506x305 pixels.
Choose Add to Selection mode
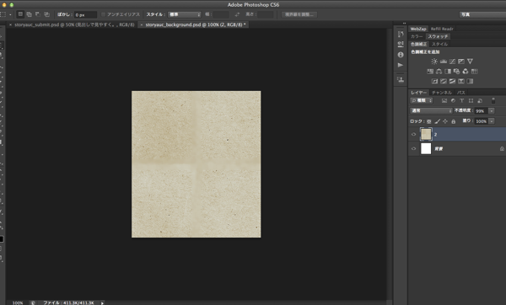point(29,14)
